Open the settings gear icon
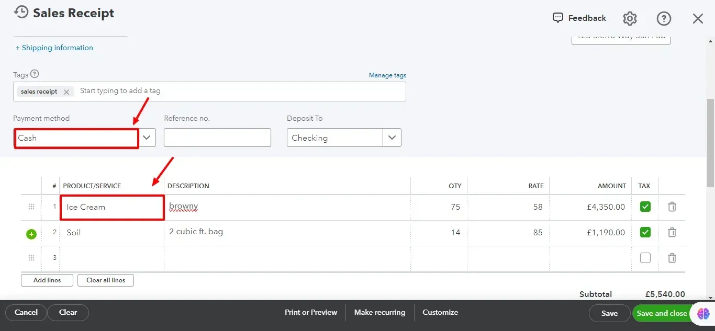715x331 pixels. point(630,18)
